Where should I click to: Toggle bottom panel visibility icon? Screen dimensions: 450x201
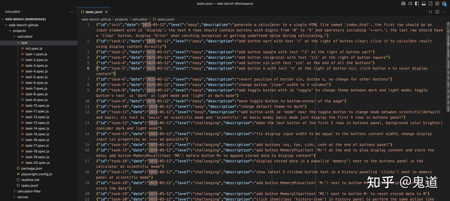[x=424, y=4]
